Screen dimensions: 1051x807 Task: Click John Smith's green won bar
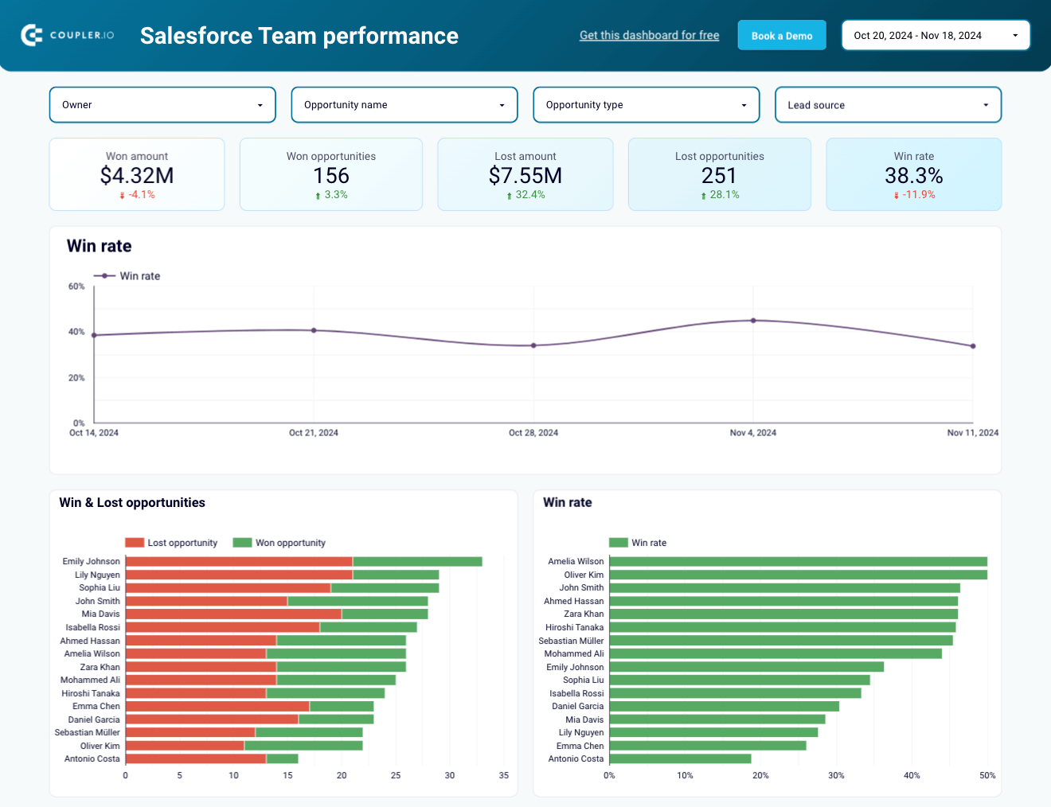[x=357, y=601]
